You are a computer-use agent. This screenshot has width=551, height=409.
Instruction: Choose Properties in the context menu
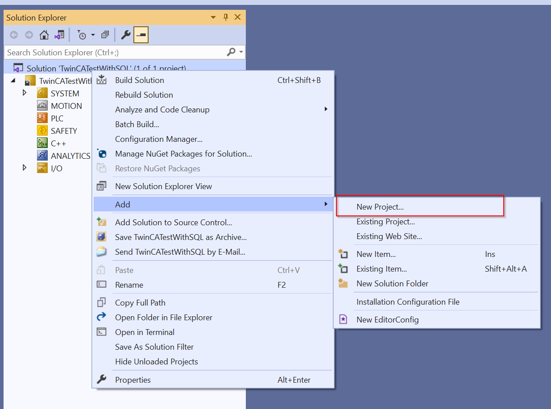[x=213, y=380]
